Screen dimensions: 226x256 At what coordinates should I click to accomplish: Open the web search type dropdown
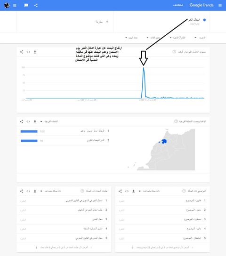[131, 38]
